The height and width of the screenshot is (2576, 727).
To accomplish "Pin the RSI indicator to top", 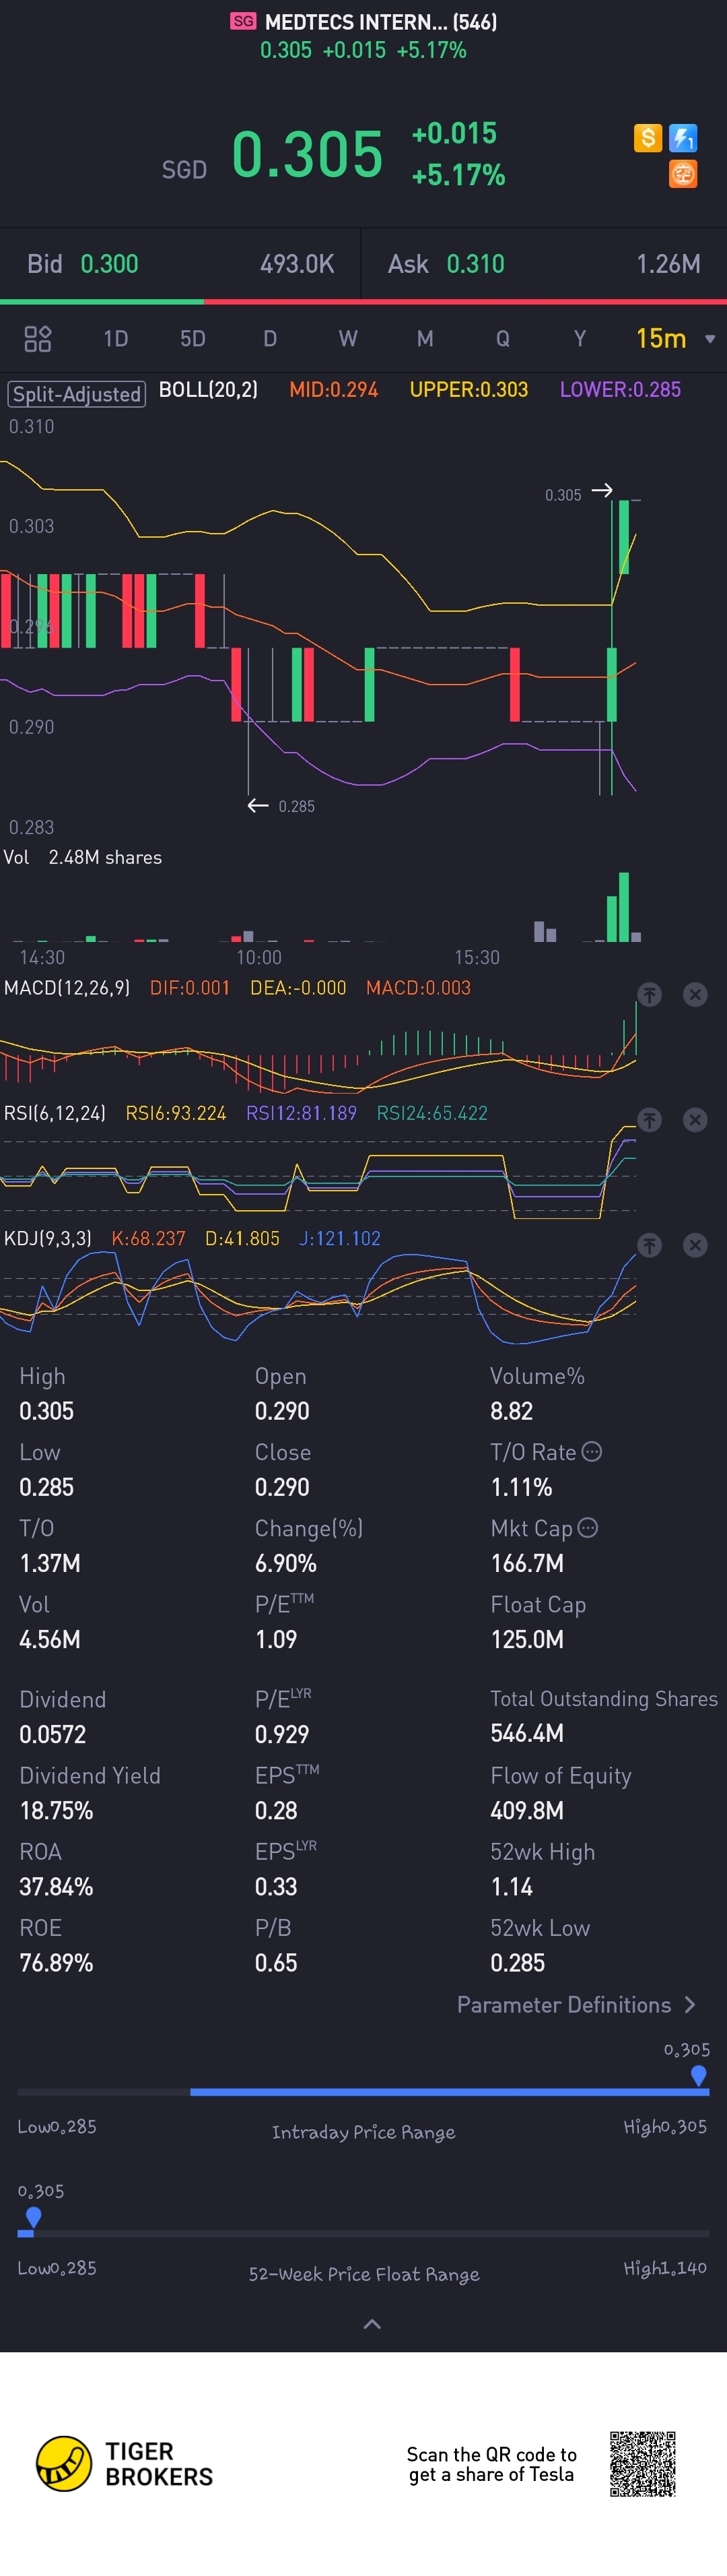I will coord(649,1120).
